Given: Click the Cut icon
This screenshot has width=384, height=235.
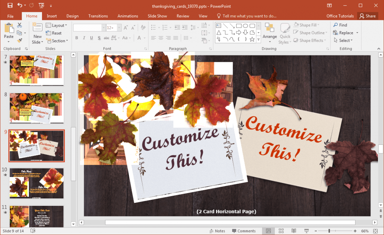Looking at the screenshot, I should click(19, 25).
